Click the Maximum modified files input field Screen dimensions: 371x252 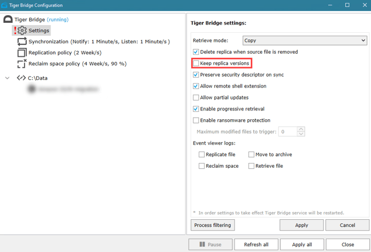tap(288, 132)
